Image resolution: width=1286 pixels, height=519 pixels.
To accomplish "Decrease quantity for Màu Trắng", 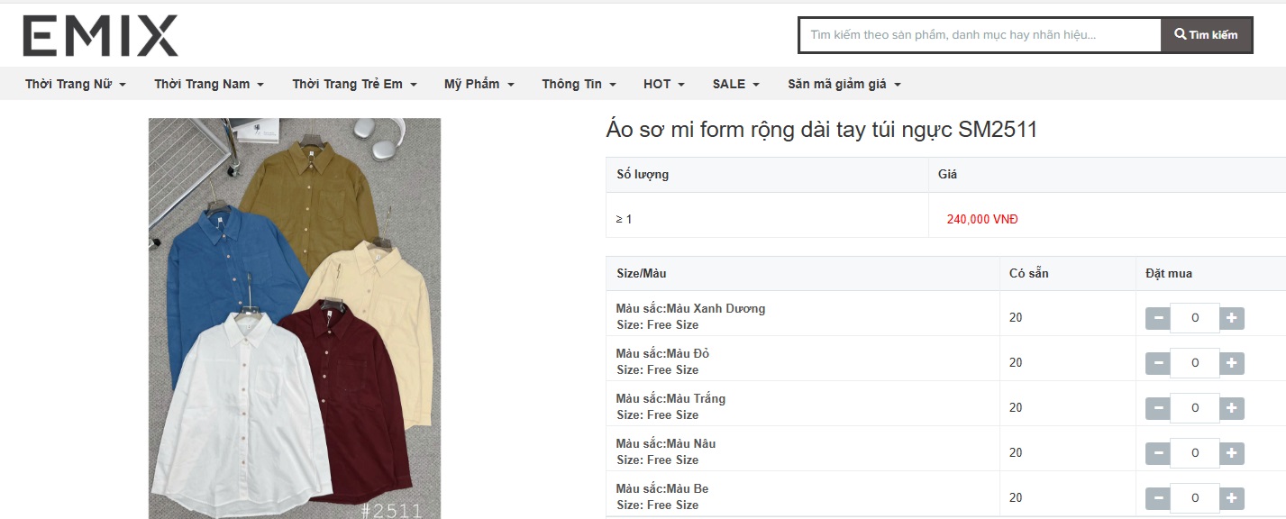I will click(1158, 407).
